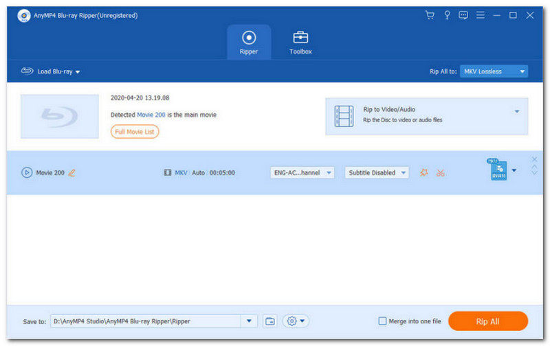Open the Full Movie List
Image resolution: width=550 pixels, height=346 pixels.
click(x=135, y=132)
